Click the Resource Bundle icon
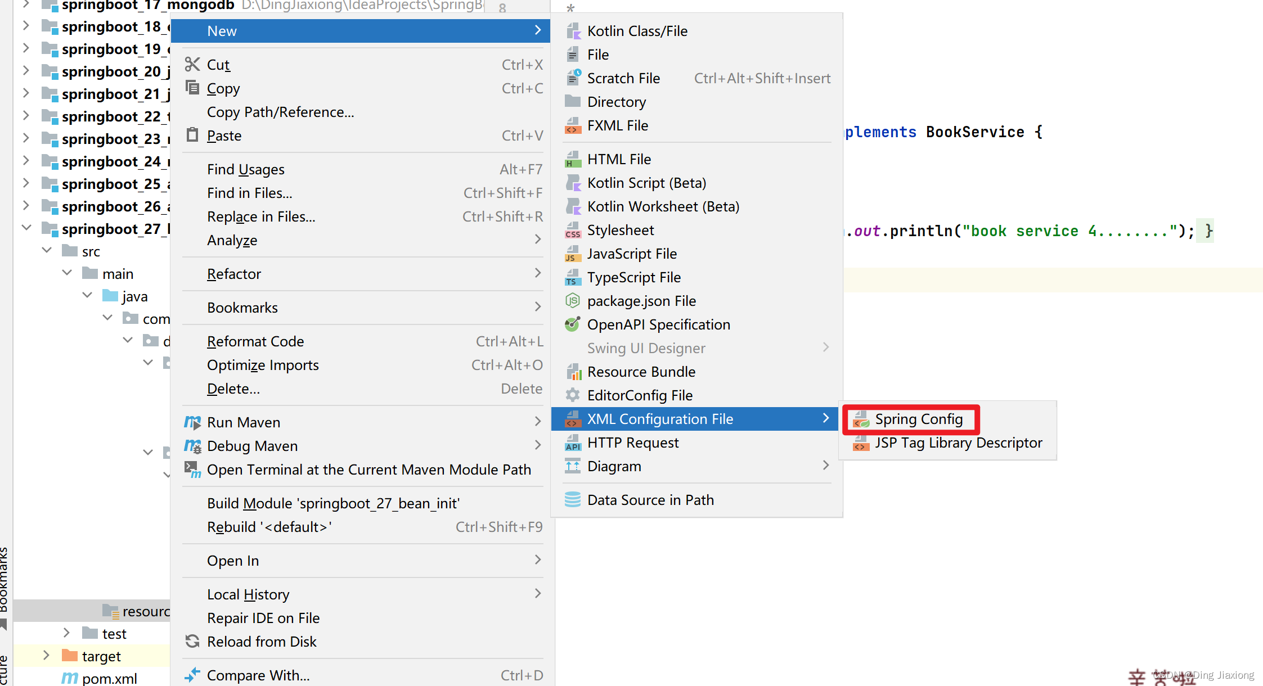Screen dimensions: 1263x686 573,372
